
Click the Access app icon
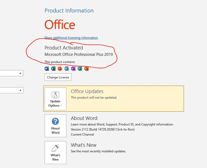(x=87, y=69)
